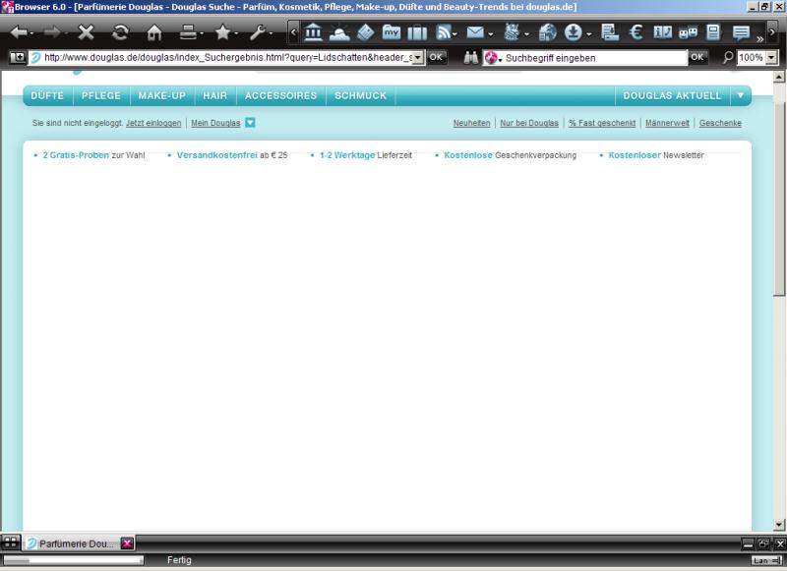This screenshot has height=571, width=787.
Task: Go forward with the Forward arrow
Action: 52,33
